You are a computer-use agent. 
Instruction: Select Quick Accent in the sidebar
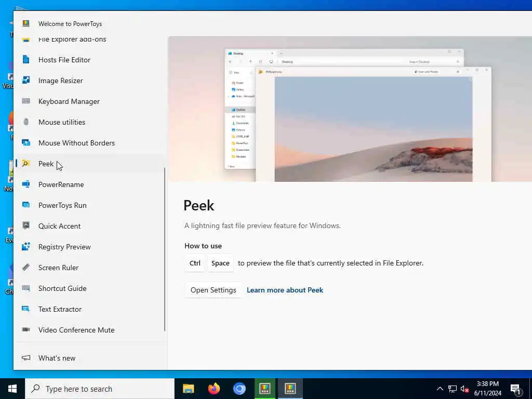pyautogui.click(x=90, y=225)
